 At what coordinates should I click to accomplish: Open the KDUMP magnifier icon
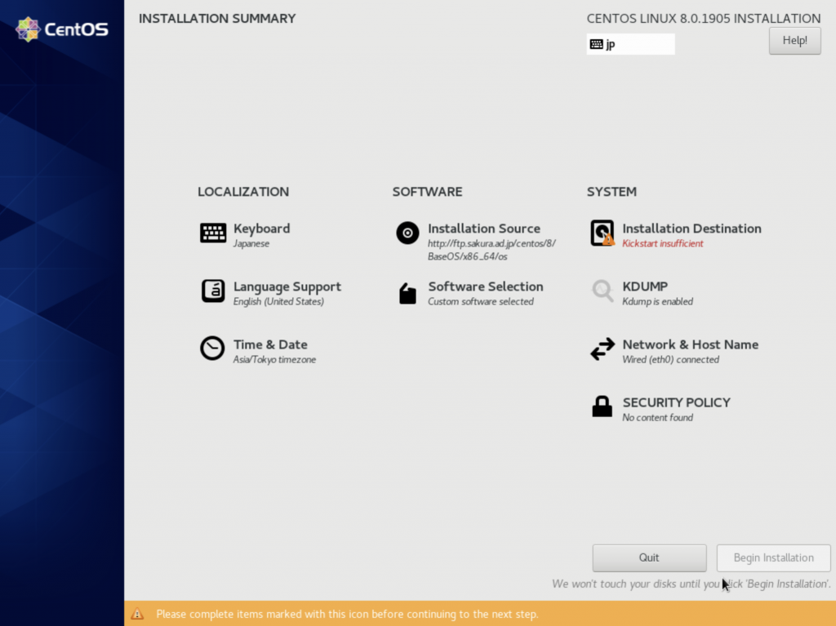603,291
